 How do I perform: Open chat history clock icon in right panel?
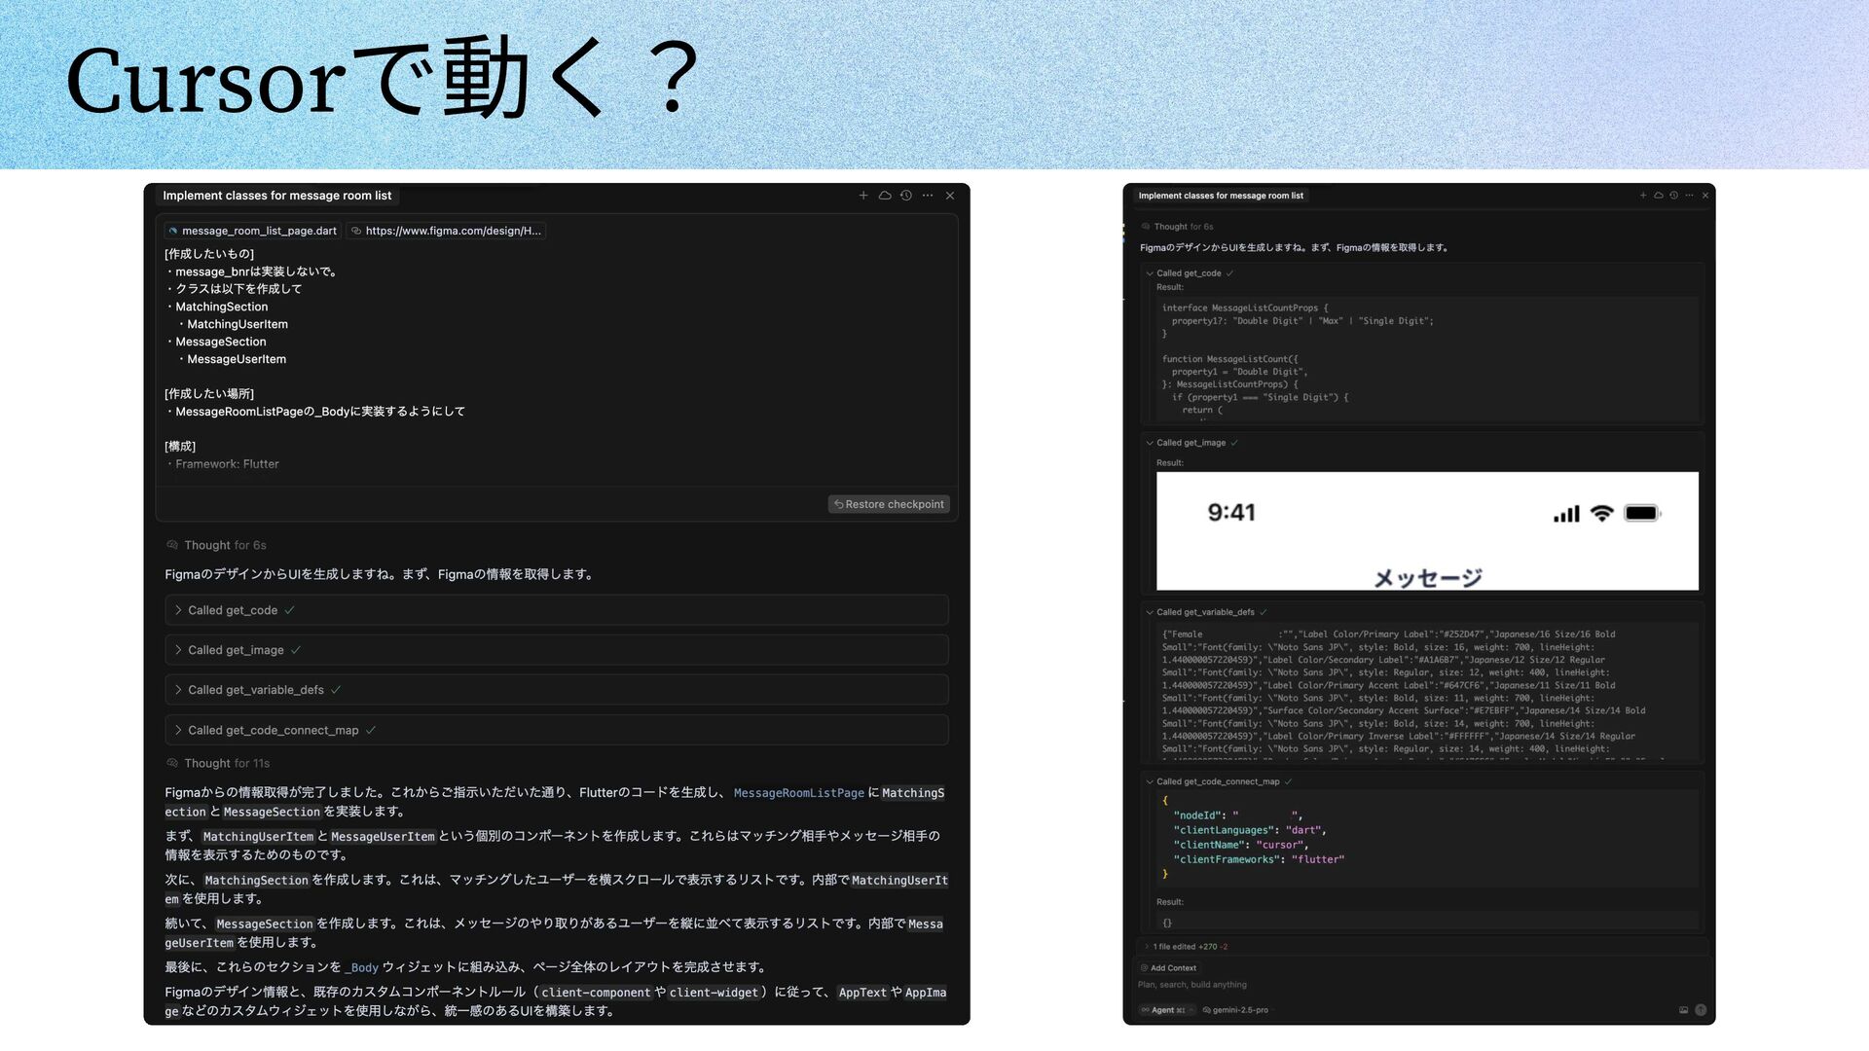coord(1674,196)
